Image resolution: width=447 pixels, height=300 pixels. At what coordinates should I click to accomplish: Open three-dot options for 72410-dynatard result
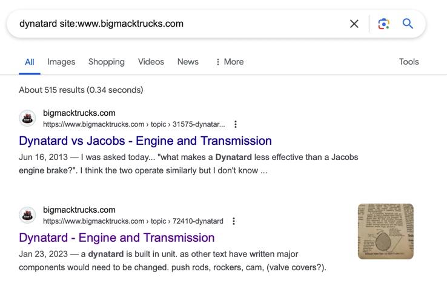[x=234, y=221]
